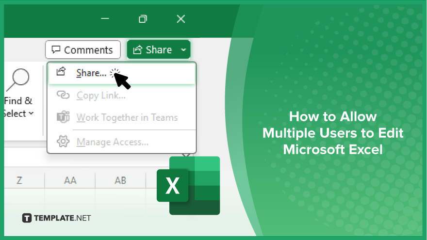Click the share arrow icon beside Share...
The height and width of the screenshot is (240, 427).
tap(61, 72)
